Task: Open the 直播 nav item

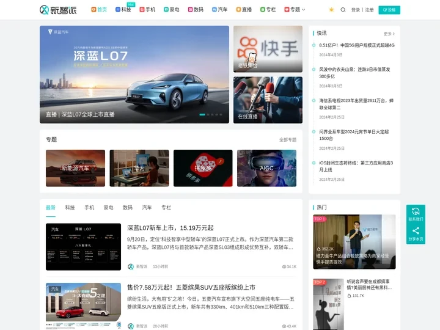Action: tap(244, 10)
